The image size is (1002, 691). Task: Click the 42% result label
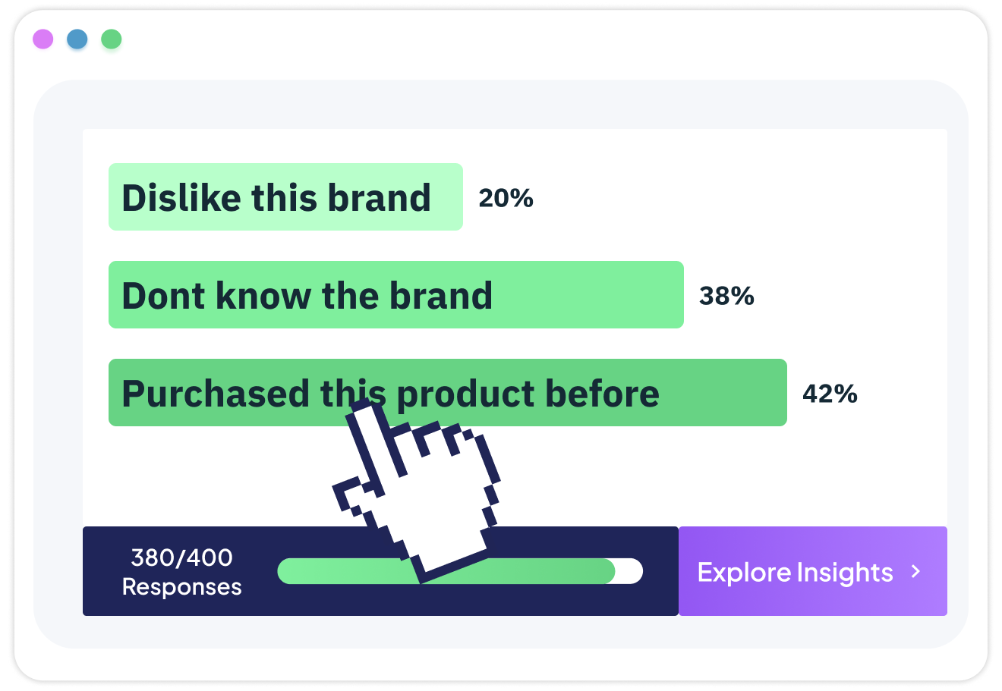click(x=830, y=394)
